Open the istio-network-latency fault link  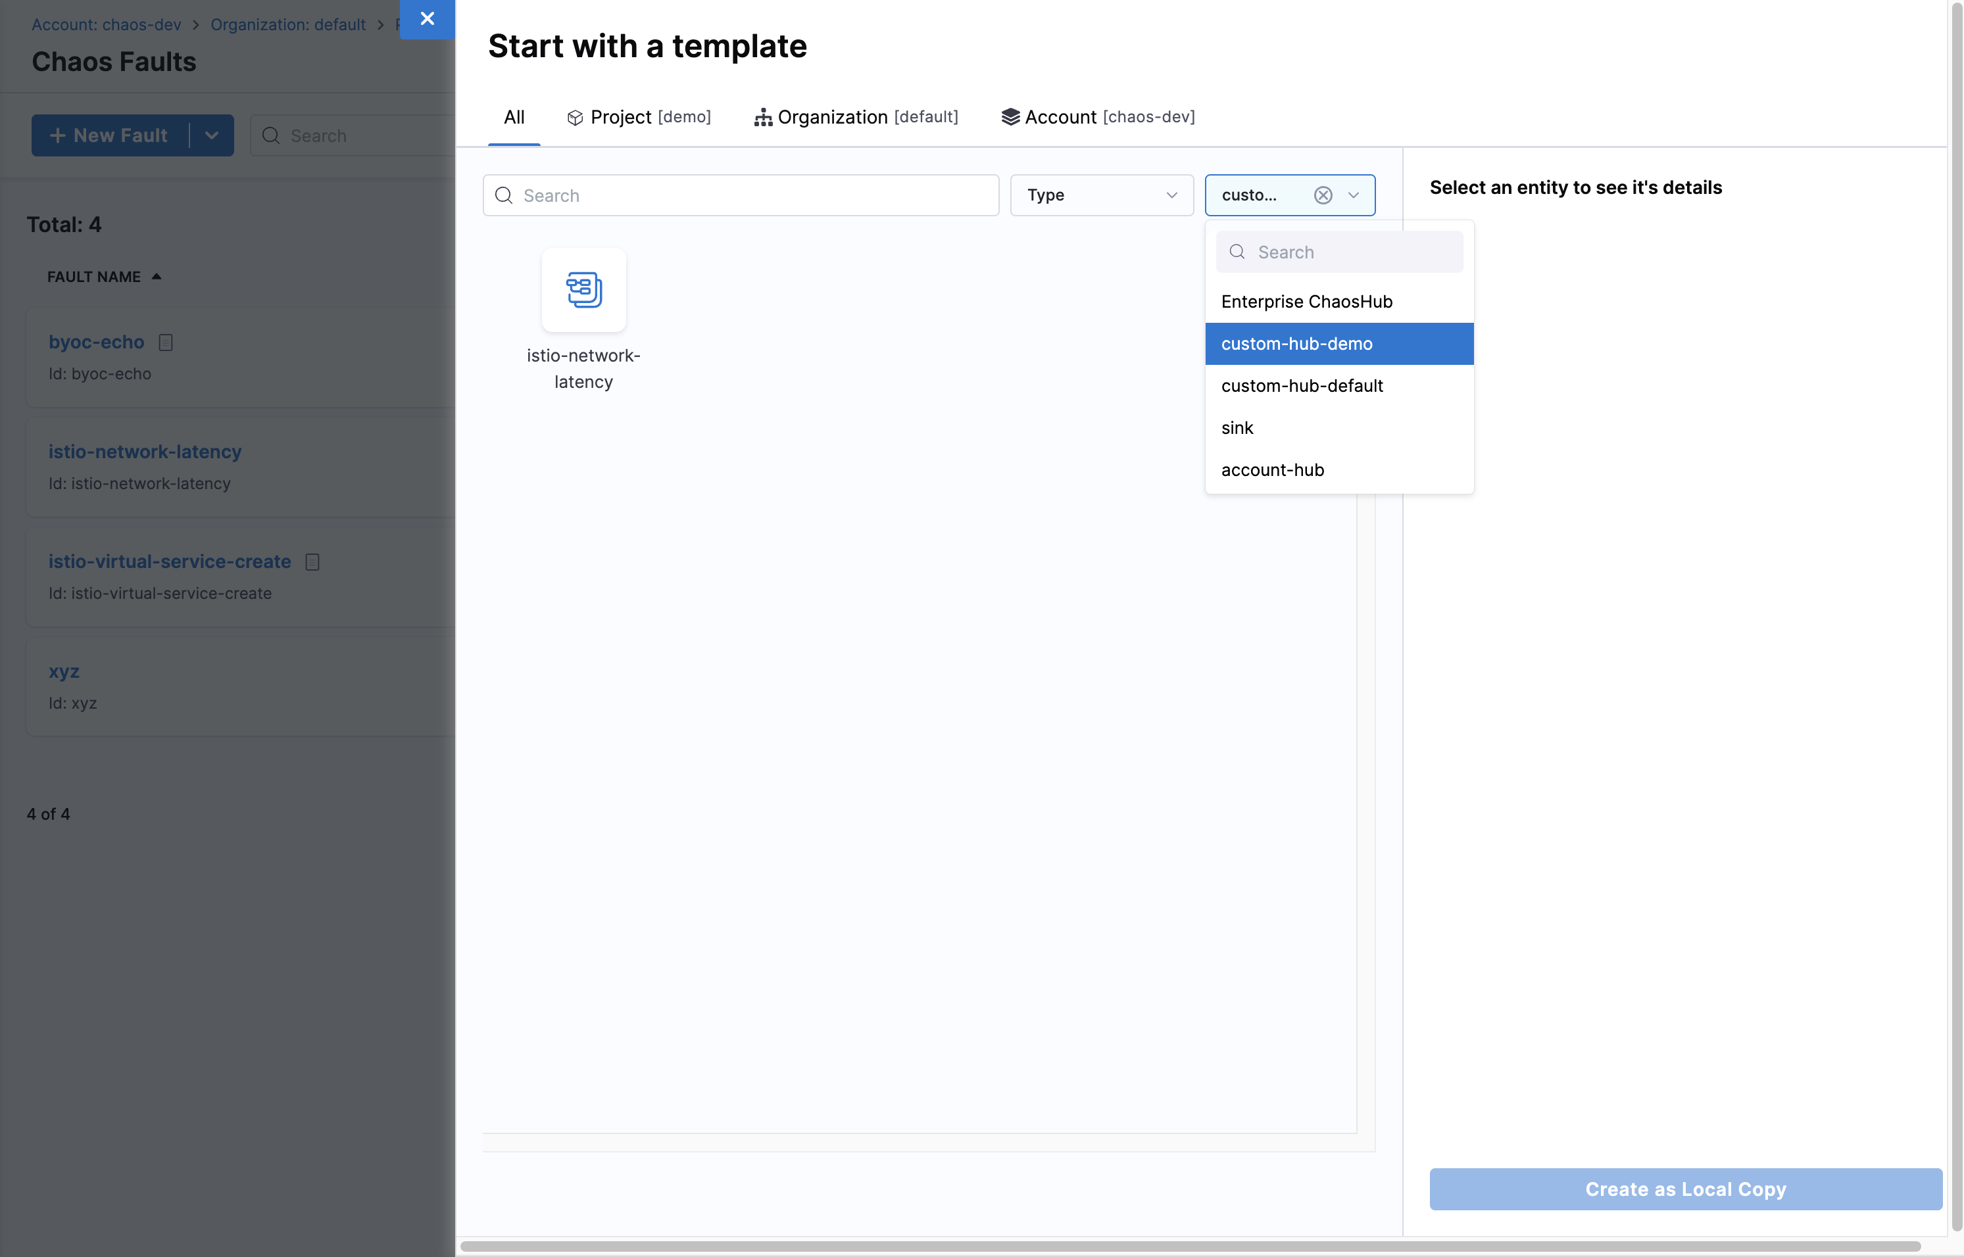tap(145, 452)
